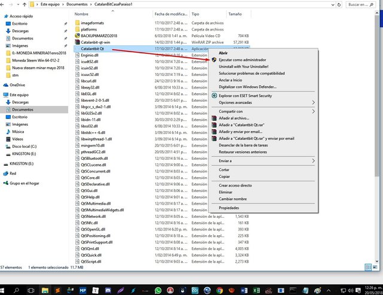This screenshot has width=383, height=295.
Task: Select 'Restaurar versiones anteriores'
Action: [x=243, y=152]
